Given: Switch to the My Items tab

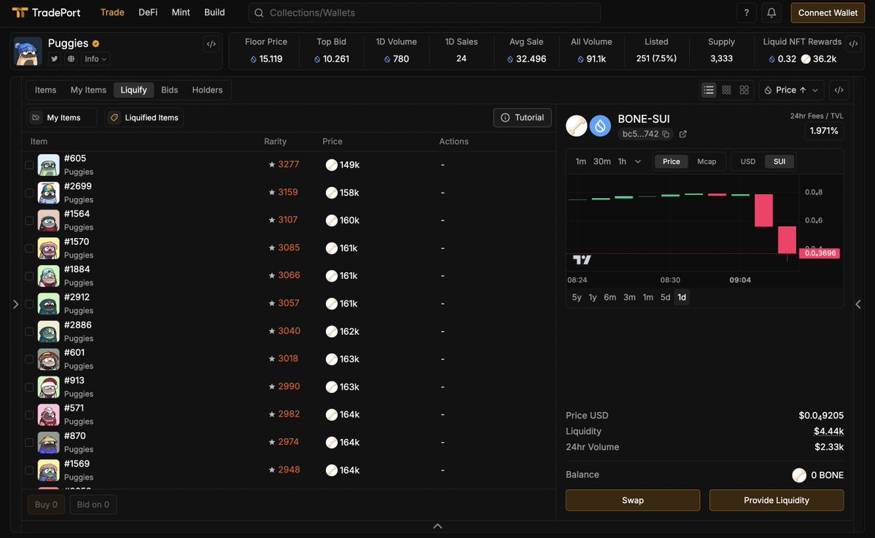Looking at the screenshot, I should (x=88, y=90).
